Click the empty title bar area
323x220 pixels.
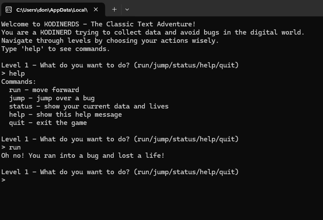[227, 8]
